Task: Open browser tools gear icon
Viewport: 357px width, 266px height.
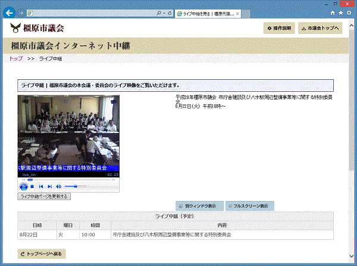Action: tap(349, 13)
